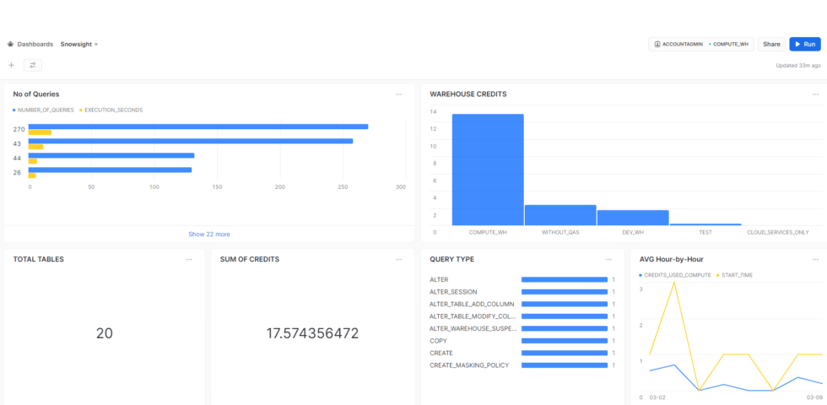Open the Dashboards breadcrumb link
This screenshot has width=827, height=405.
coord(35,44)
